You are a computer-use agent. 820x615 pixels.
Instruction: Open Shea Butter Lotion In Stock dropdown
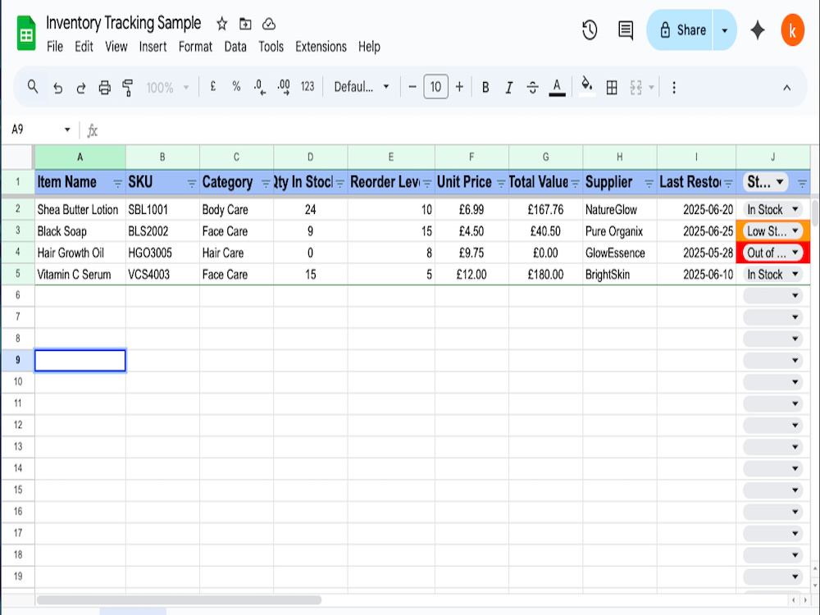click(x=772, y=210)
